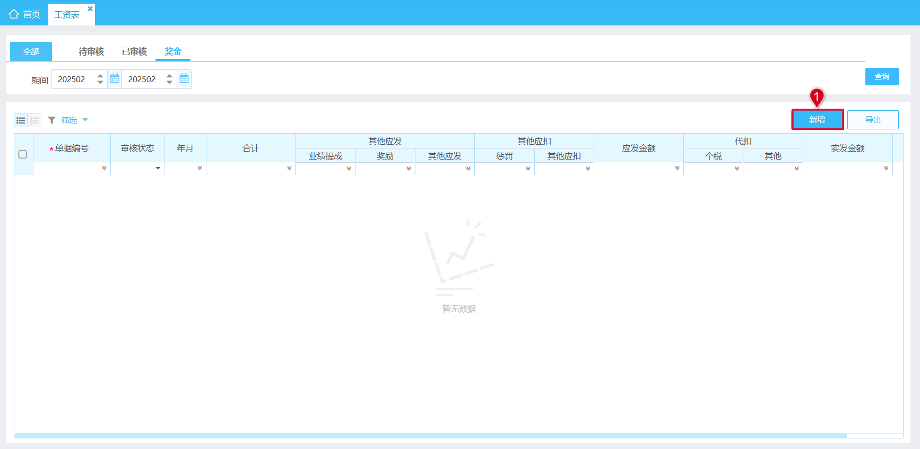Switch to the 待审核 tab

tap(91, 51)
